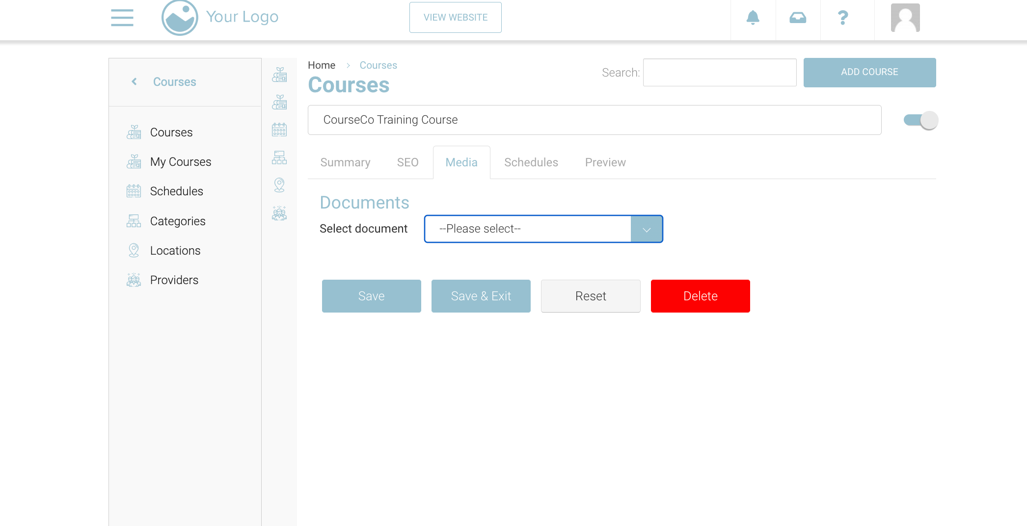
Task: Click the notifications bell icon
Action: pyautogui.click(x=753, y=18)
